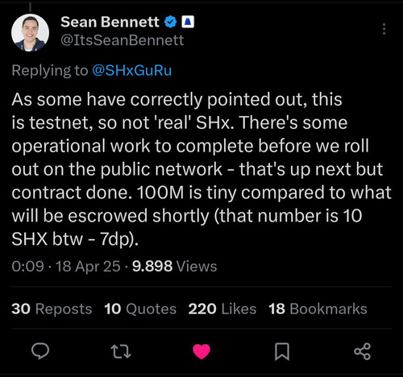Image resolution: width=403 pixels, height=377 pixels.
Task: Tap the repost arrows icon
Action: click(121, 351)
